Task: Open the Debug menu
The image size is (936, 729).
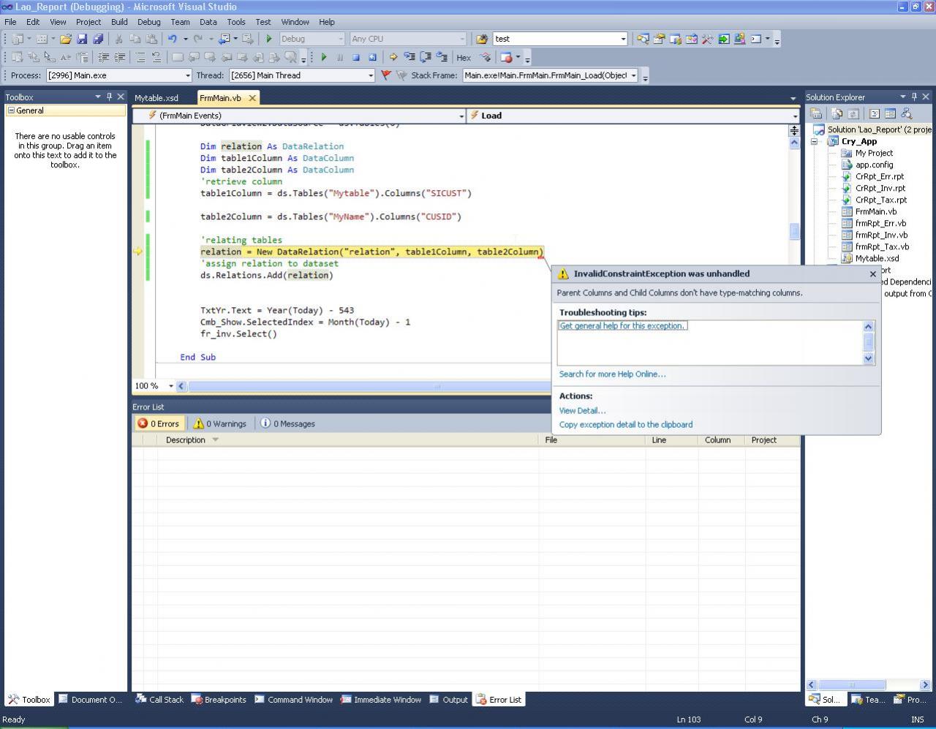Action: coord(148,22)
